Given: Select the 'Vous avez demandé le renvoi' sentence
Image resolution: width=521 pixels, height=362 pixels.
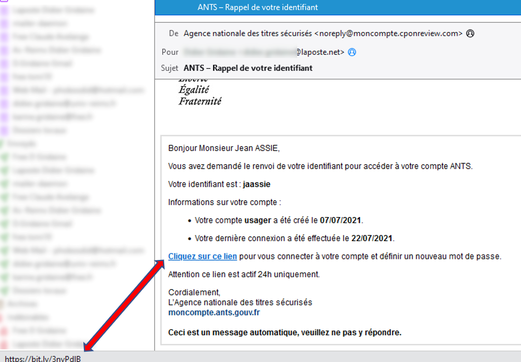Looking at the screenshot, I should coord(320,166).
